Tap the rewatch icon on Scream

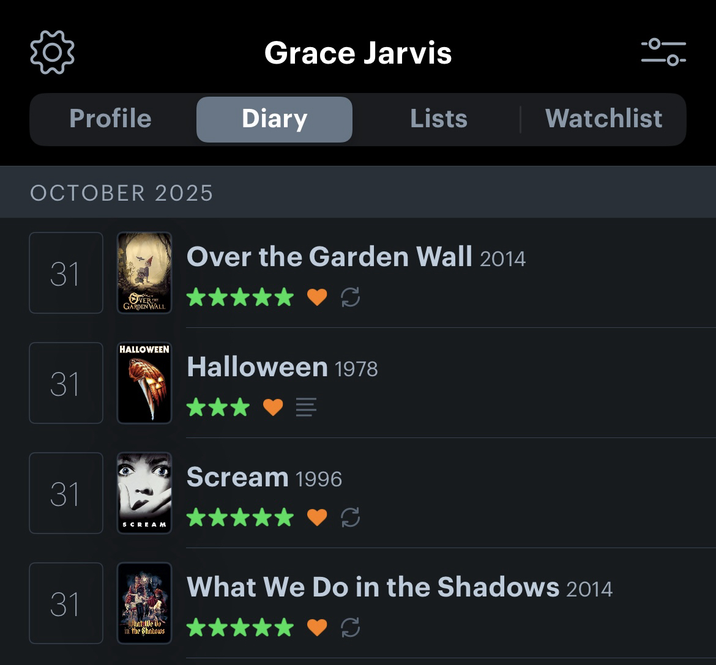pos(350,518)
